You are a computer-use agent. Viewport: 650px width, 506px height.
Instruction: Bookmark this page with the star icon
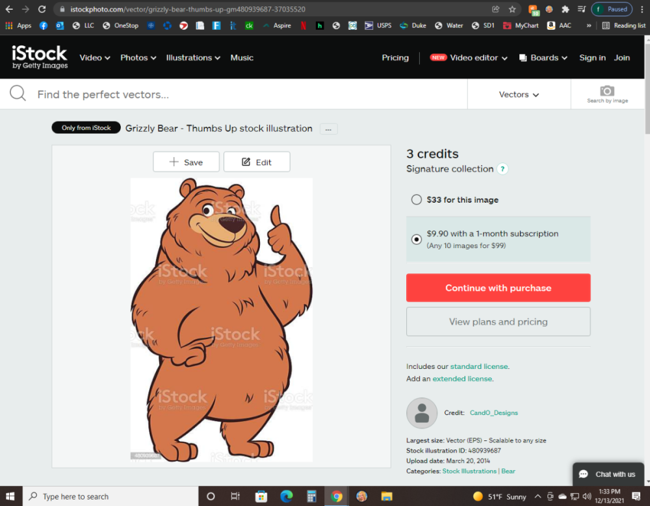[512, 9]
